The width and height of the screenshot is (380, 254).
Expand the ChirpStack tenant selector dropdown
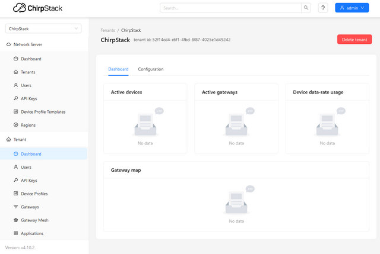(43, 28)
